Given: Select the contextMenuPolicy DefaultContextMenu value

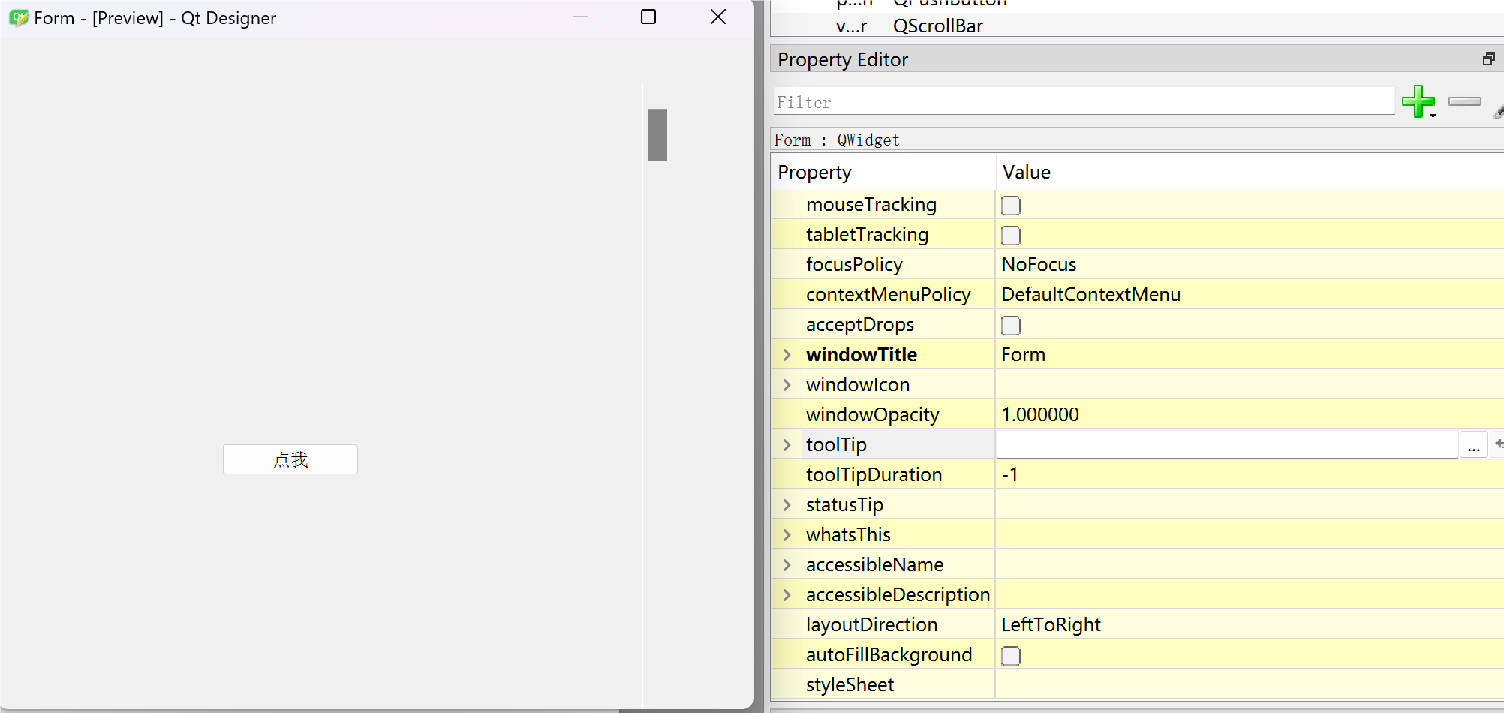Looking at the screenshot, I should pyautogui.click(x=1090, y=295).
